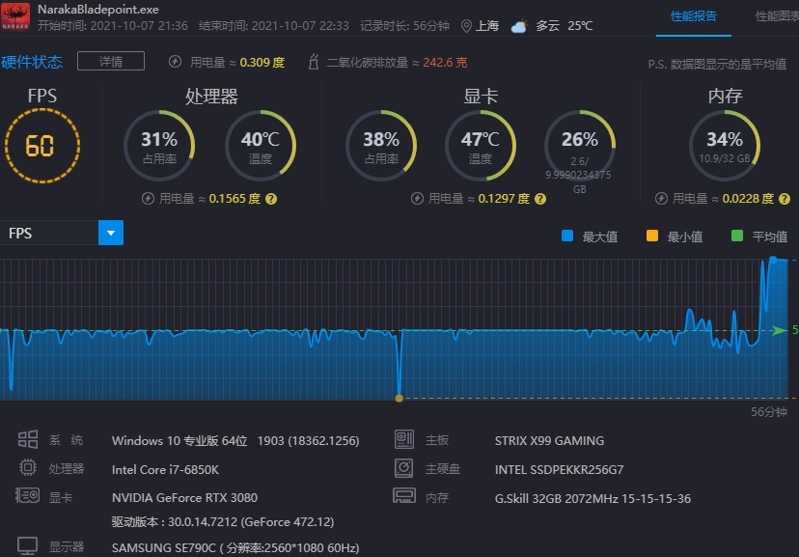Click the INTEL SSDPEKKR256G7 text
Viewport: 799px width, 557px height.
pos(559,469)
